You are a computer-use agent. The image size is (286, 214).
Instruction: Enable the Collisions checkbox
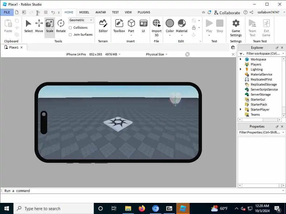click(70, 28)
